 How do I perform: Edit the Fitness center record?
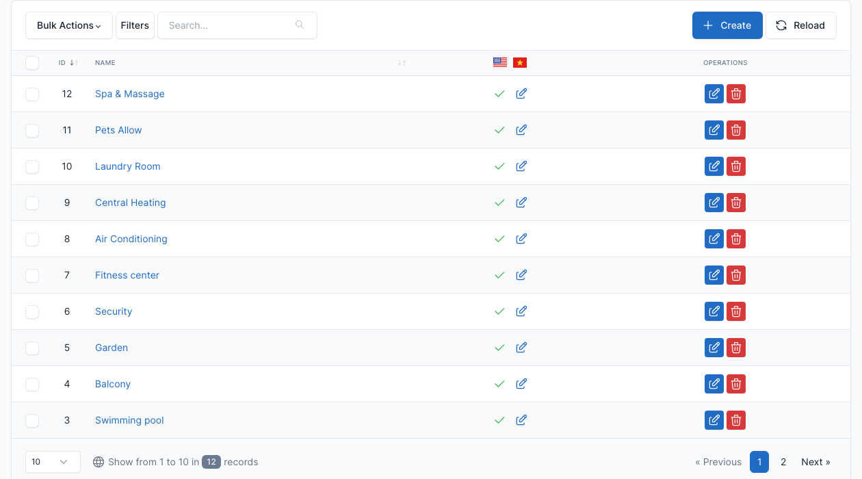714,275
